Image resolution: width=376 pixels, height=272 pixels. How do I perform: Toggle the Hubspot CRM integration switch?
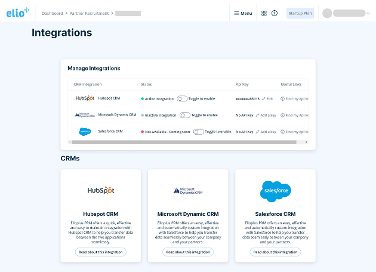coord(182,99)
